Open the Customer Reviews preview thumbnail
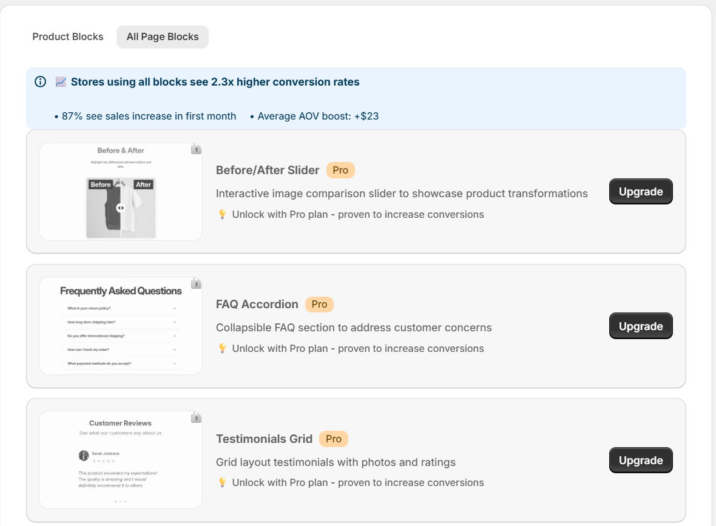Viewport: 716px width, 526px height. tap(121, 460)
